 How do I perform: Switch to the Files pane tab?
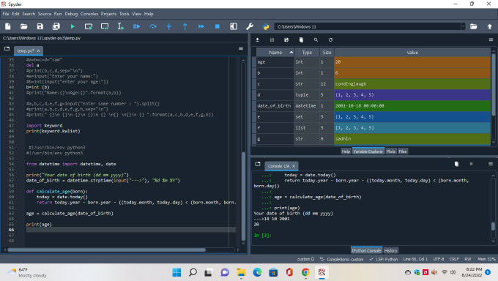pyautogui.click(x=403, y=151)
